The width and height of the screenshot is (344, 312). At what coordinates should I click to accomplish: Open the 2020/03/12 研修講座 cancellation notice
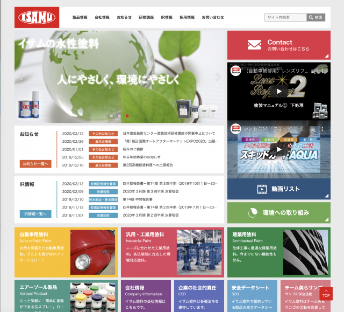(x=169, y=134)
